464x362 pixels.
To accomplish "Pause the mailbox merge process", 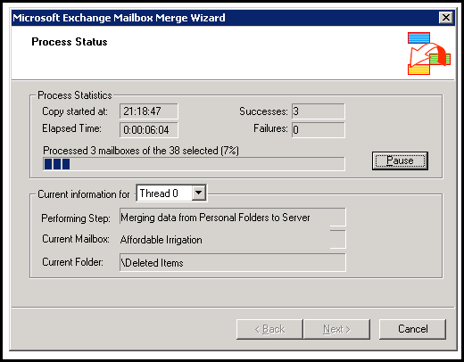I will coord(400,160).
